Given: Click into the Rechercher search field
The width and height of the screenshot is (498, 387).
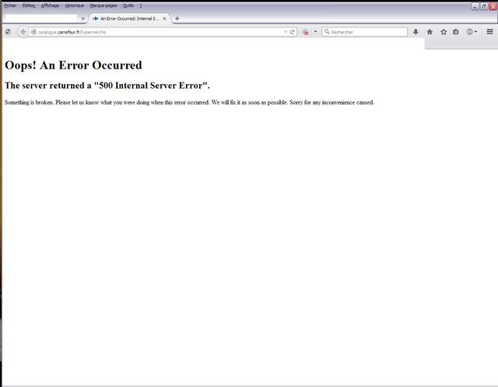Looking at the screenshot, I should (x=367, y=32).
